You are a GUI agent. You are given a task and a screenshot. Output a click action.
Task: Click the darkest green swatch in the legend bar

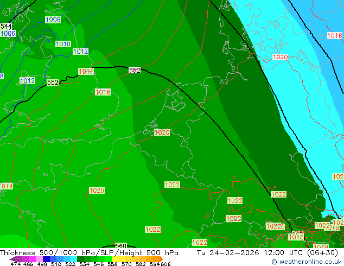(81, 259)
